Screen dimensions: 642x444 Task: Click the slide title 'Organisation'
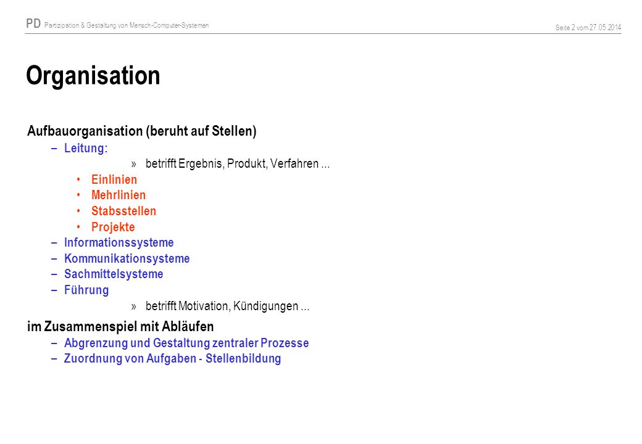point(93,76)
